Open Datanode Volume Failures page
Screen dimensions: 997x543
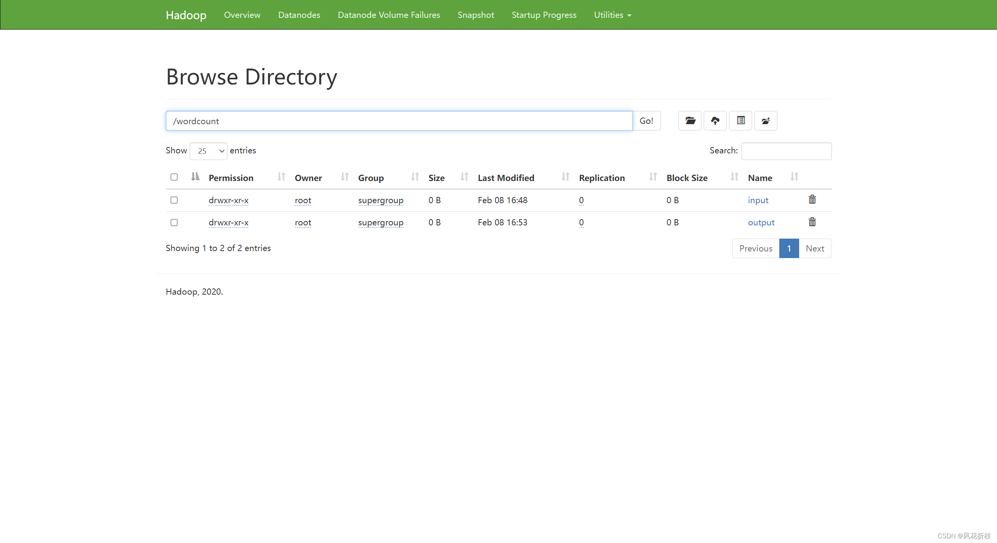[x=389, y=15]
